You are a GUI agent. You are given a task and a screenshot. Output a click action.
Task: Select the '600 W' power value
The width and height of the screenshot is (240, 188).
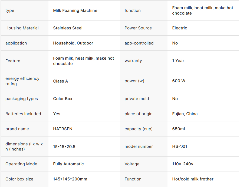pos(179,81)
